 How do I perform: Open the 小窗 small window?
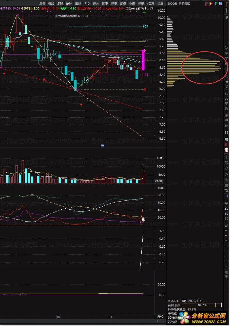pyautogui.click(x=132, y=4)
